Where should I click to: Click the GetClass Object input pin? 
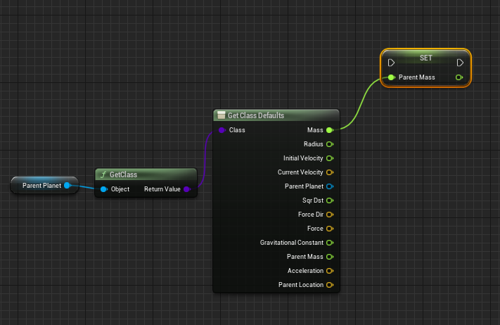click(103, 189)
